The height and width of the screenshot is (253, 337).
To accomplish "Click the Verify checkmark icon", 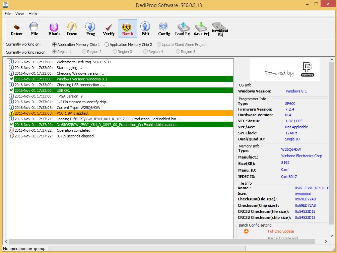I will click(x=109, y=29).
